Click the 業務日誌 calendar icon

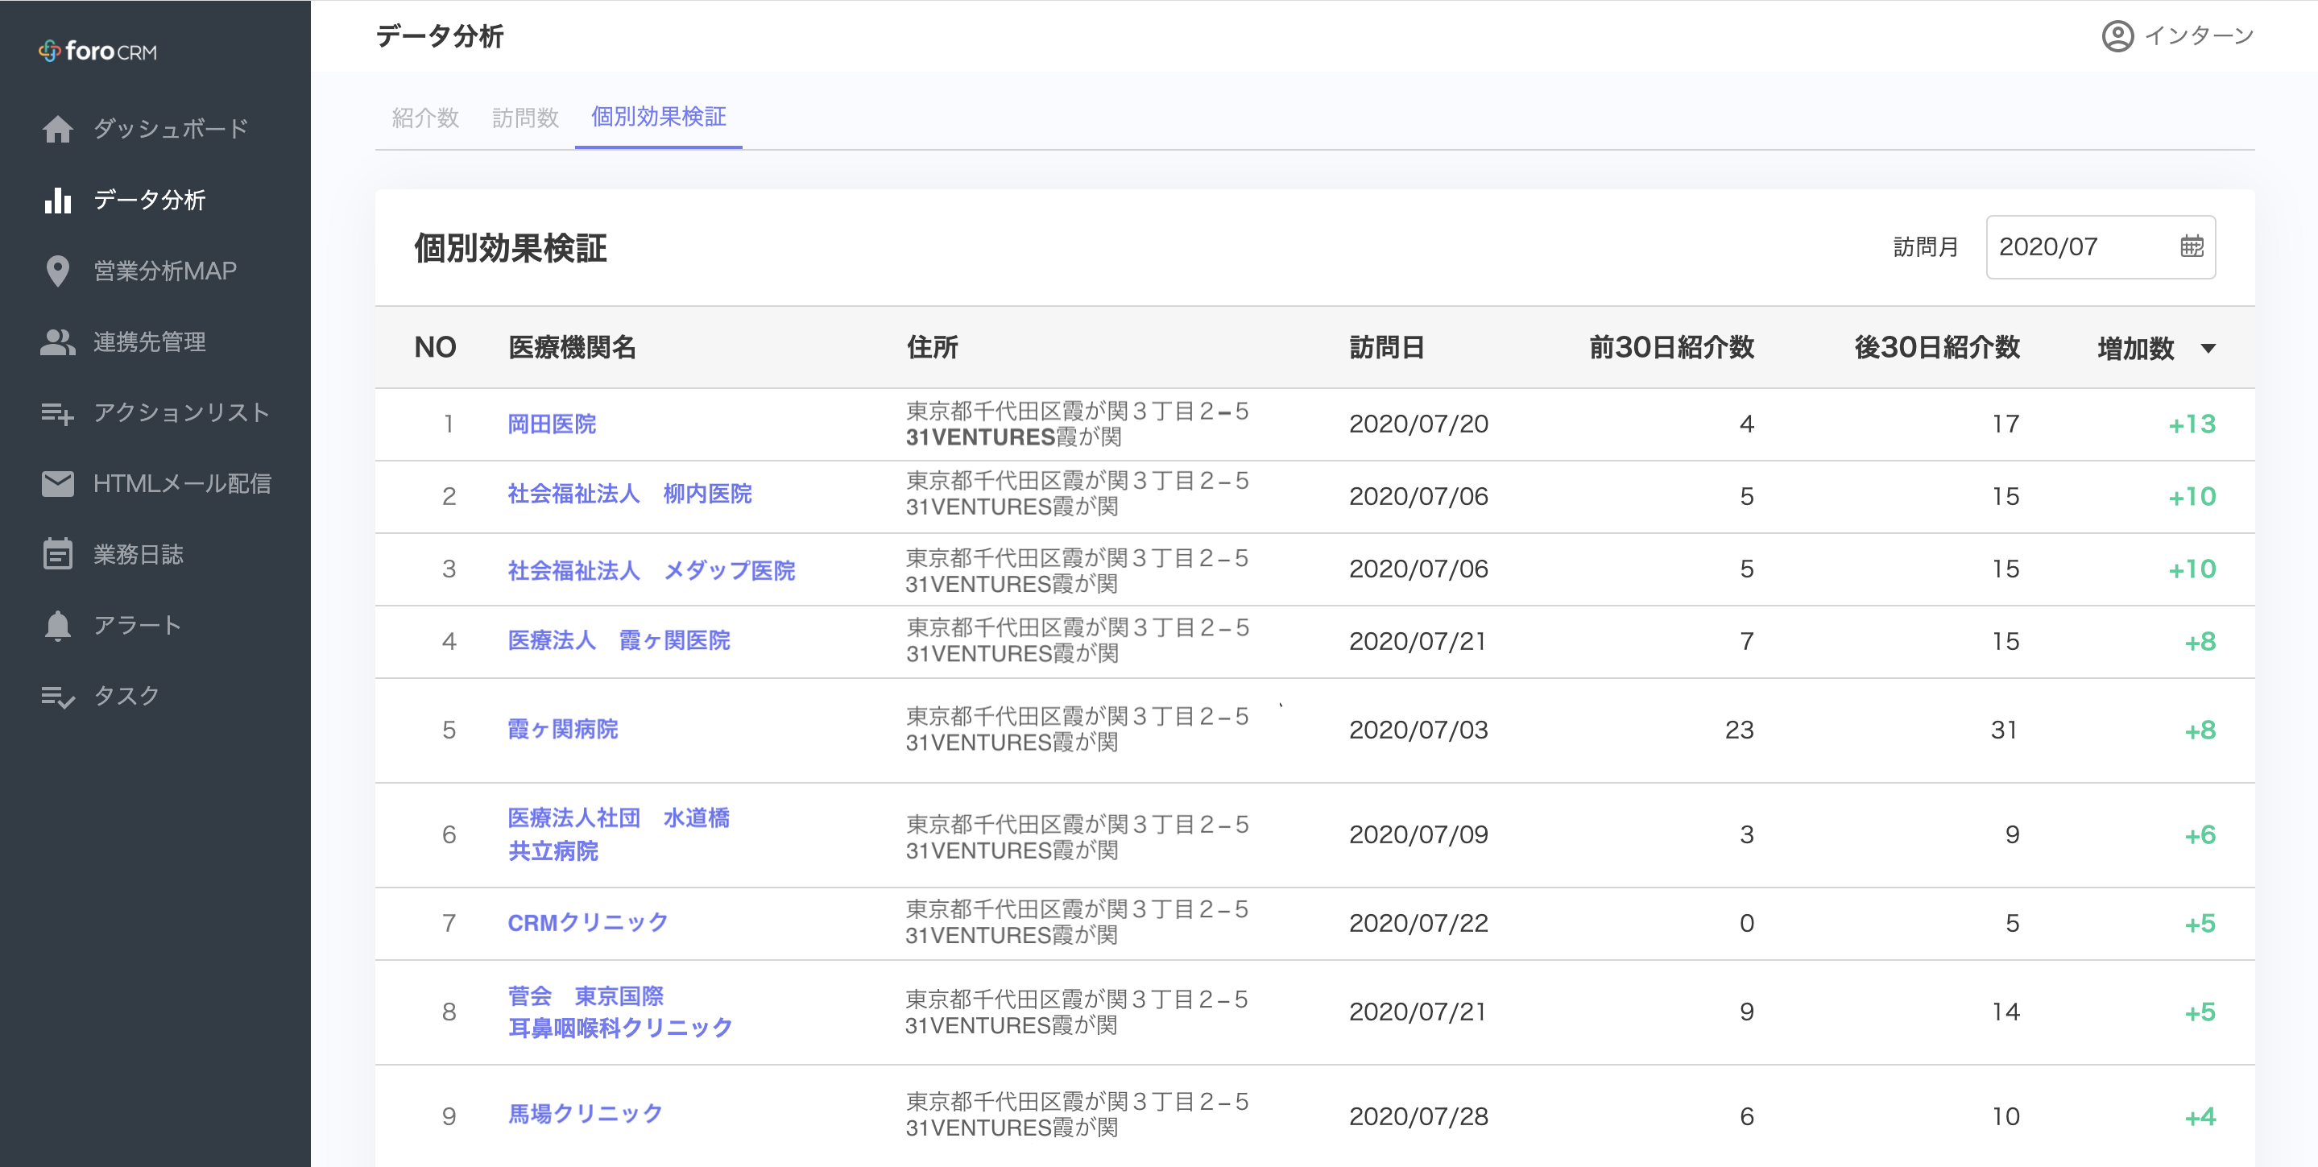(58, 554)
